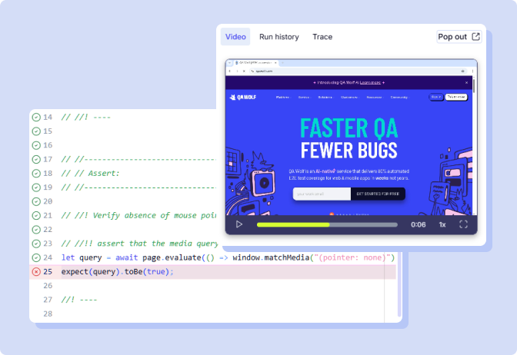Click the 'Learn more' link in banner
The width and height of the screenshot is (517, 355).
pyautogui.click(x=370, y=83)
